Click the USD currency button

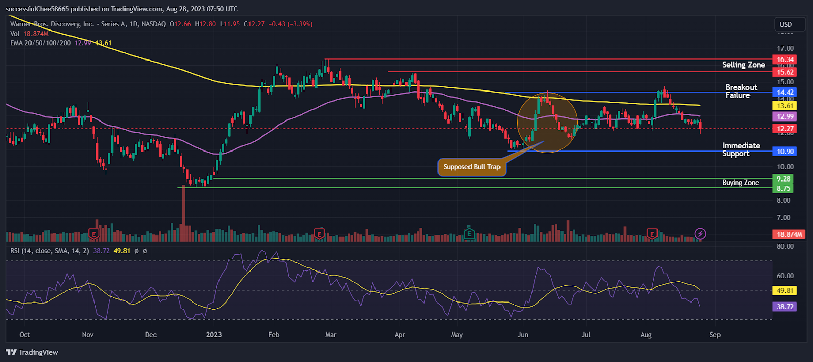[x=789, y=24]
